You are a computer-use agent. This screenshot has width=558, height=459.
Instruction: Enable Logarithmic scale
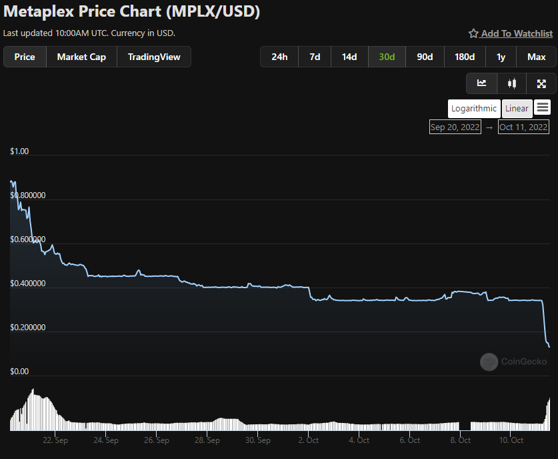pyautogui.click(x=473, y=108)
